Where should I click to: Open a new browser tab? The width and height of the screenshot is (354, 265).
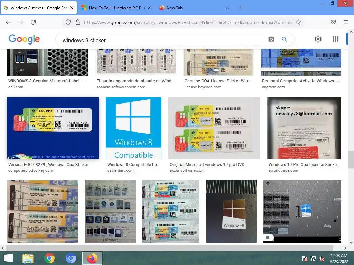(x=240, y=8)
